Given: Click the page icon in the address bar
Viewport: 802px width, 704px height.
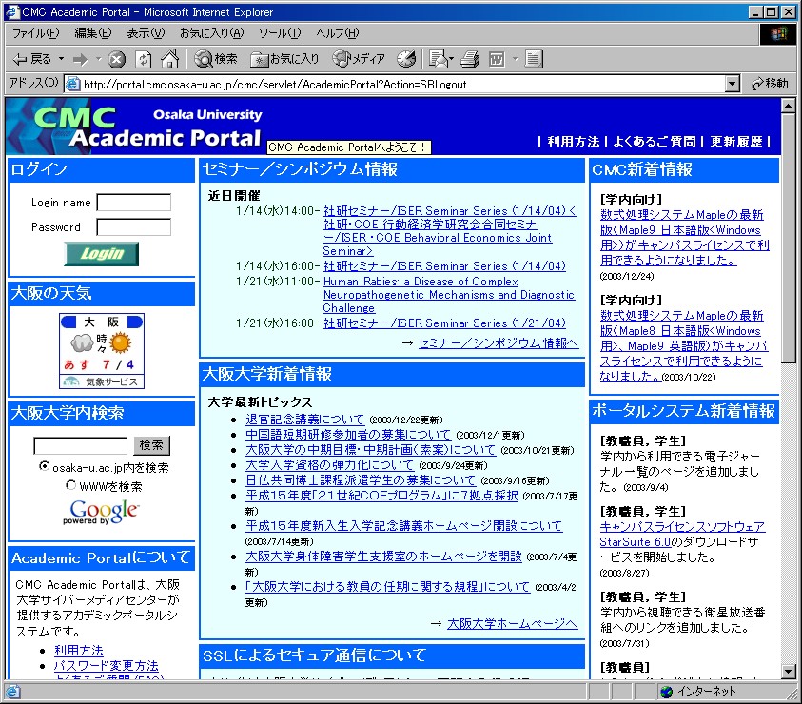Looking at the screenshot, I should pos(73,84).
